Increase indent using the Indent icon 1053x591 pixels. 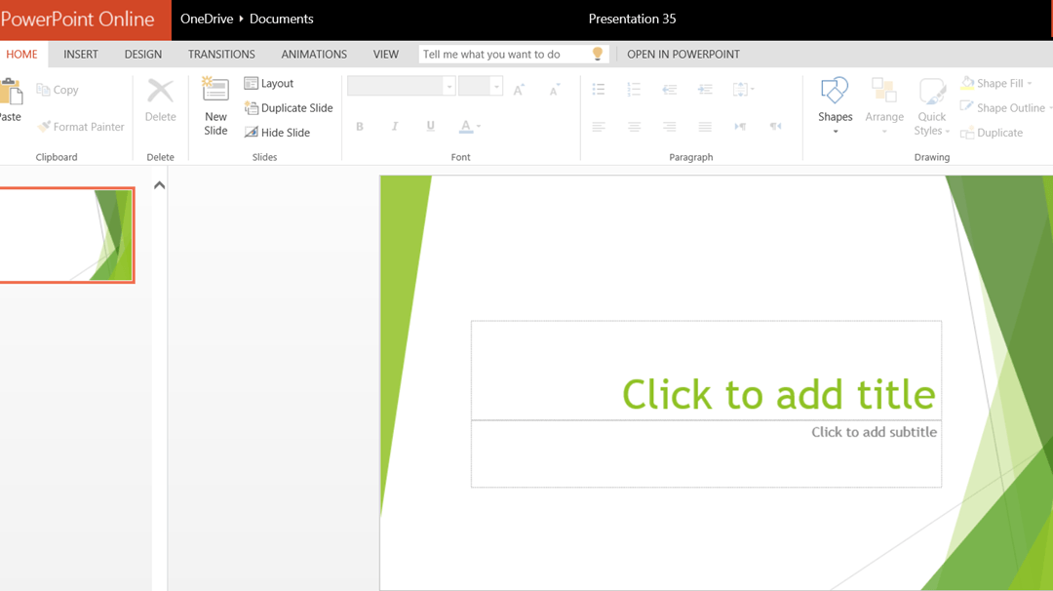click(x=704, y=89)
